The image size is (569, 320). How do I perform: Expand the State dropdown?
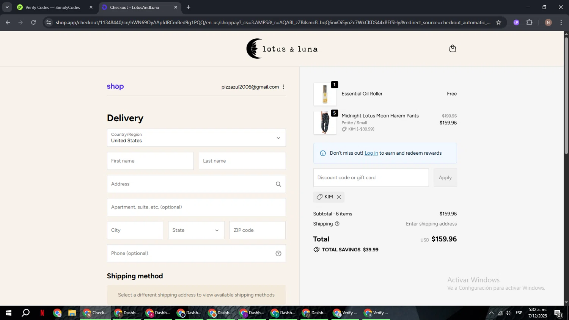pyautogui.click(x=196, y=230)
